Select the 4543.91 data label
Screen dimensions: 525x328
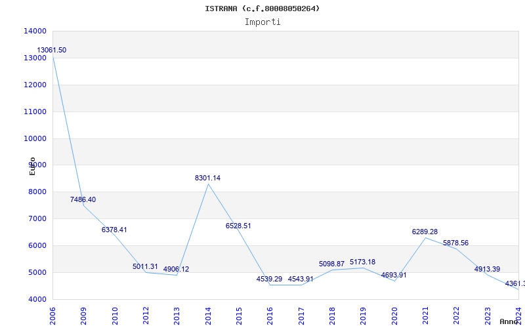[x=301, y=279]
